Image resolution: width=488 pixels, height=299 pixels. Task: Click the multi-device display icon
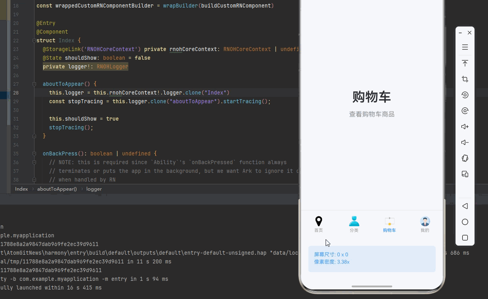tap(465, 174)
